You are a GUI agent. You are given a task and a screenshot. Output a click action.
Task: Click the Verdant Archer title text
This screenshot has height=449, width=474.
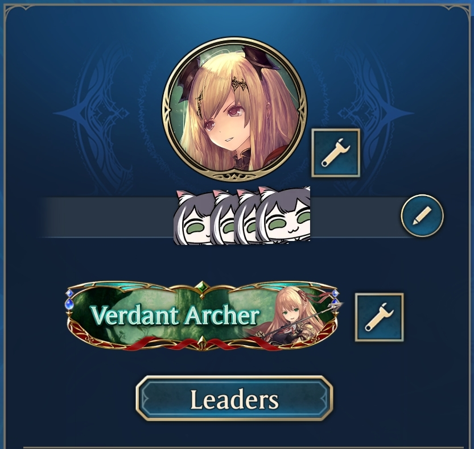point(175,316)
